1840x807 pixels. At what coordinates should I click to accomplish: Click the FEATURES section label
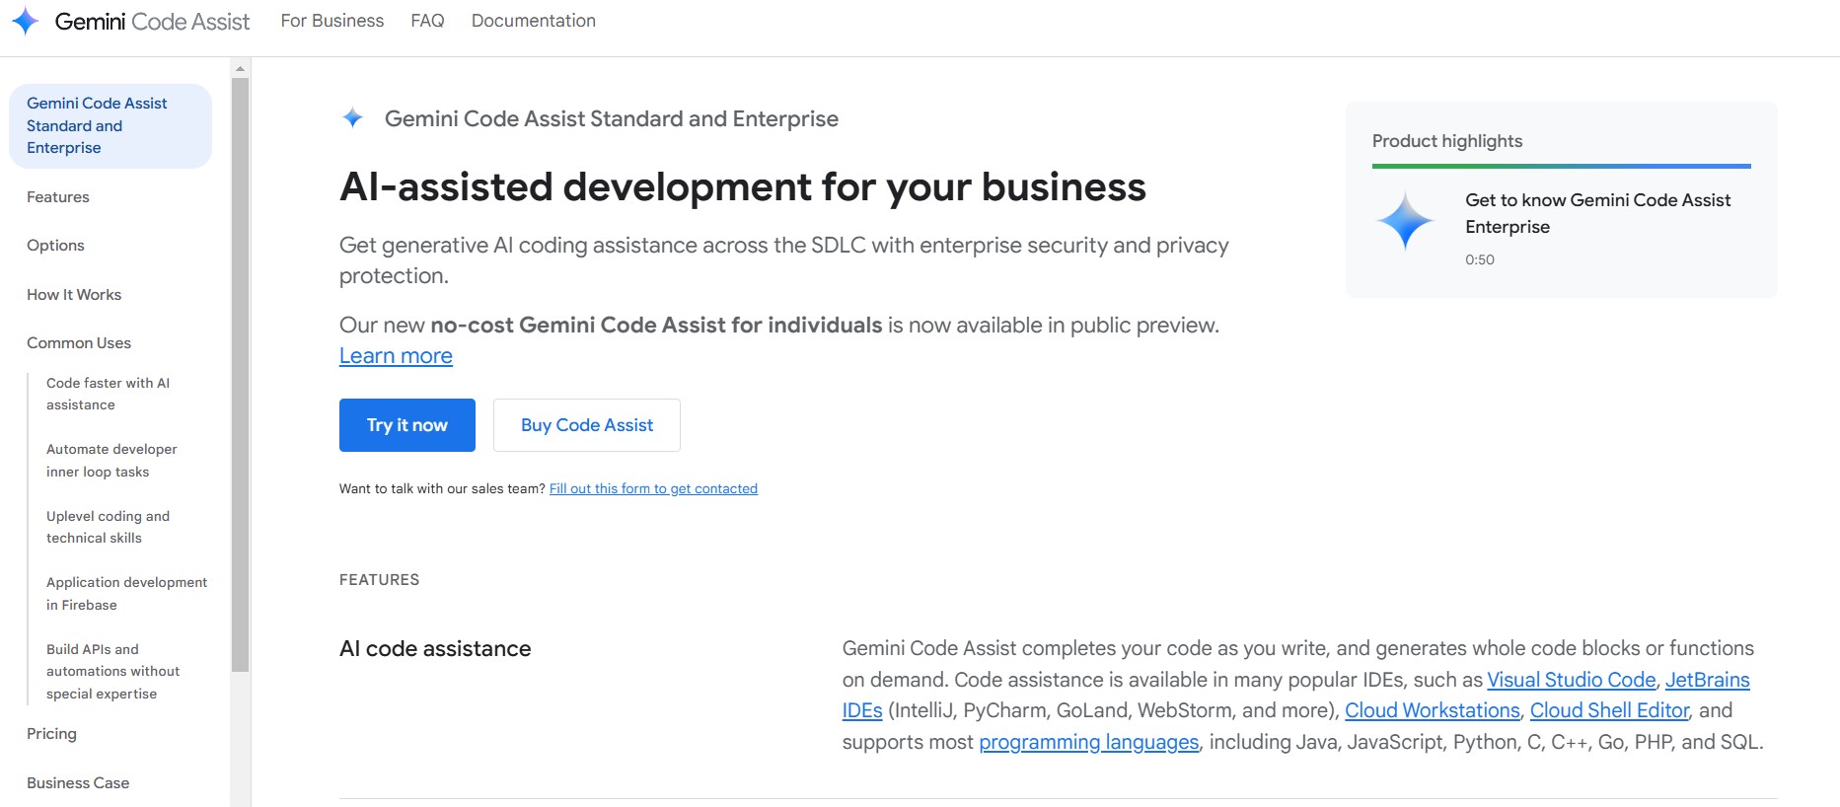tap(380, 580)
